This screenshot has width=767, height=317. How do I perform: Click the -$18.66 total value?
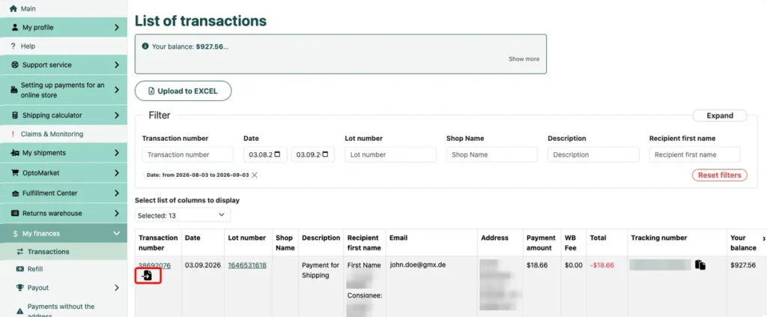(601, 265)
